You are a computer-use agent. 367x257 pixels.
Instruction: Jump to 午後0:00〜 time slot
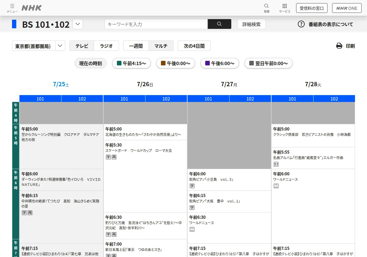[175, 63]
